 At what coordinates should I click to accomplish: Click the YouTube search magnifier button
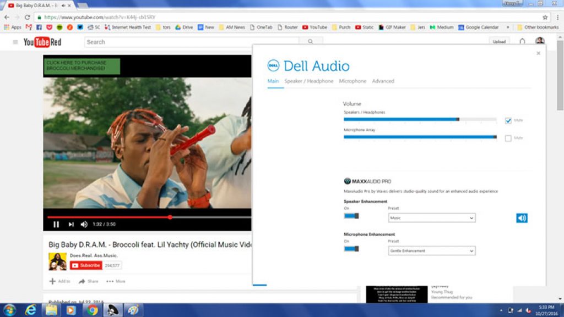tap(311, 42)
